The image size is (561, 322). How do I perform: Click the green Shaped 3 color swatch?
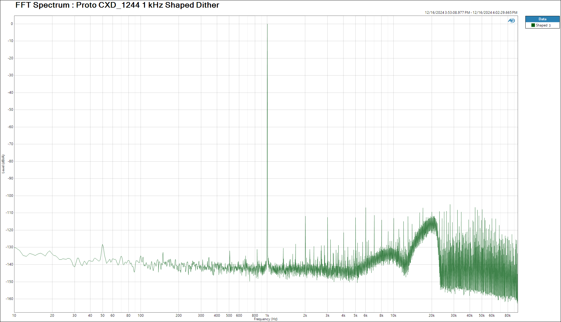pyautogui.click(x=533, y=25)
